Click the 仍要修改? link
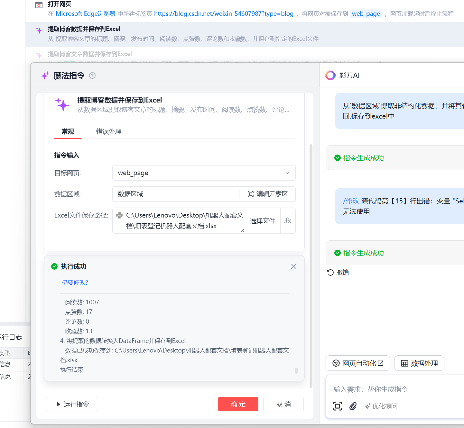This screenshot has height=428, width=464. pyautogui.click(x=75, y=282)
